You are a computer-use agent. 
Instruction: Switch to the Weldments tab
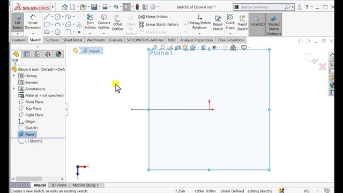click(x=95, y=40)
